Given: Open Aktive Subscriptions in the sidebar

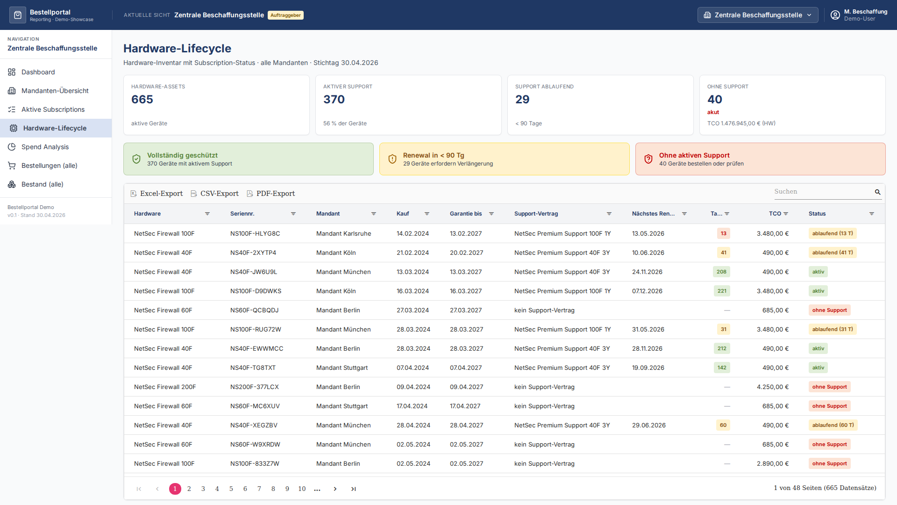Looking at the screenshot, I should (x=56, y=109).
